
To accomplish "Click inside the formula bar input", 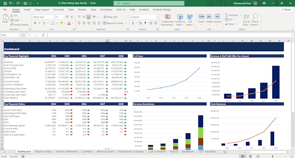I will point(169,35).
